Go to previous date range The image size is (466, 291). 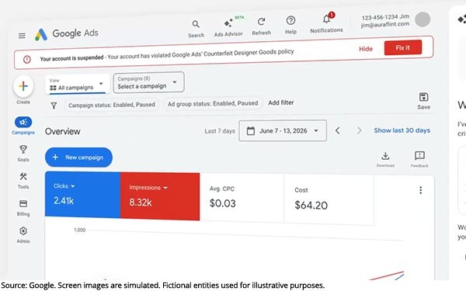[x=338, y=130]
